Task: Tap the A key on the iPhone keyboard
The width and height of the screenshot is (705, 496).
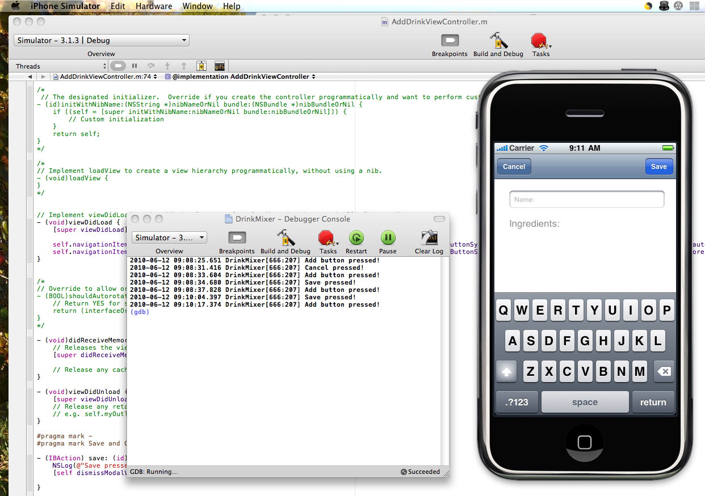Action: [x=513, y=341]
